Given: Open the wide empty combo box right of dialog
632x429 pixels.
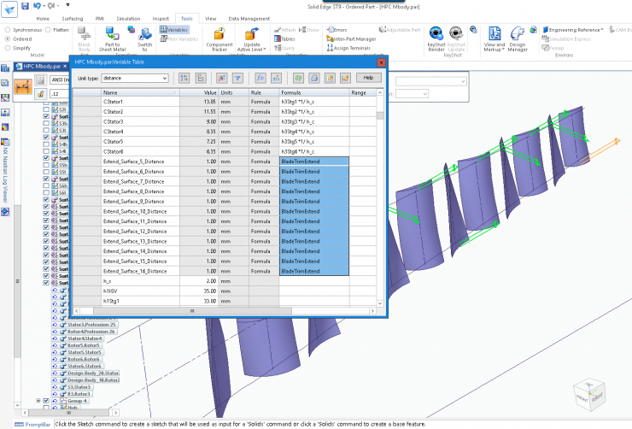Looking at the screenshot, I should tap(431, 81).
